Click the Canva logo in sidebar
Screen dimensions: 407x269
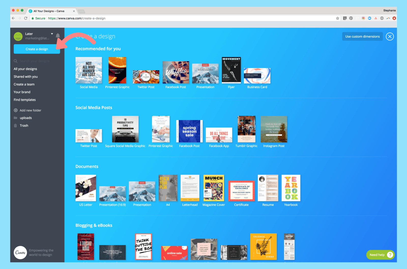20,252
